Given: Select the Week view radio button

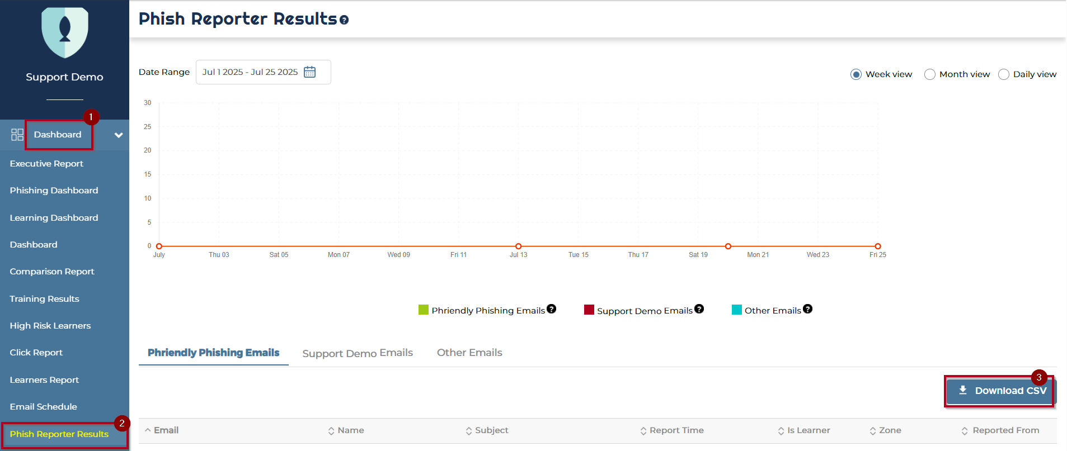Looking at the screenshot, I should (x=856, y=74).
